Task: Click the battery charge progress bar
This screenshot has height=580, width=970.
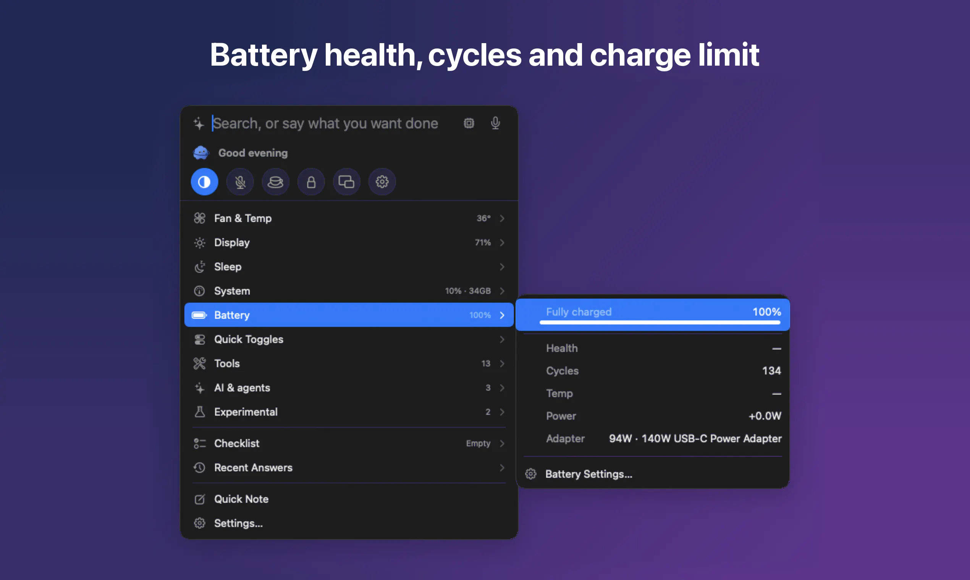Action: pos(660,322)
